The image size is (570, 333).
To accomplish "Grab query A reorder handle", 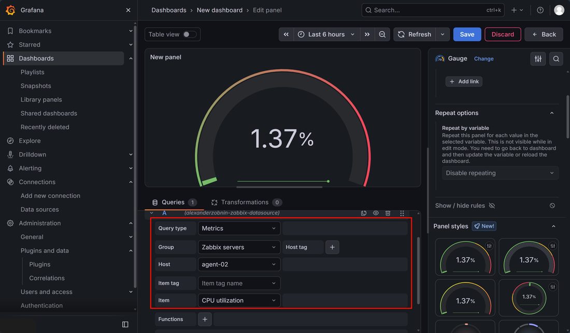I will (402, 213).
